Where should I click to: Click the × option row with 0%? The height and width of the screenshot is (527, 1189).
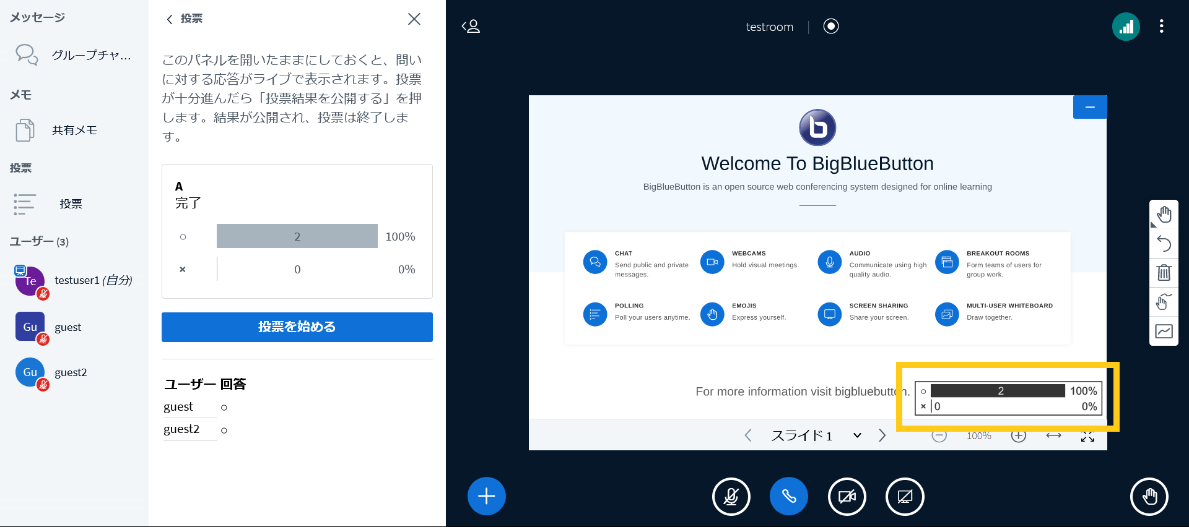297,270
